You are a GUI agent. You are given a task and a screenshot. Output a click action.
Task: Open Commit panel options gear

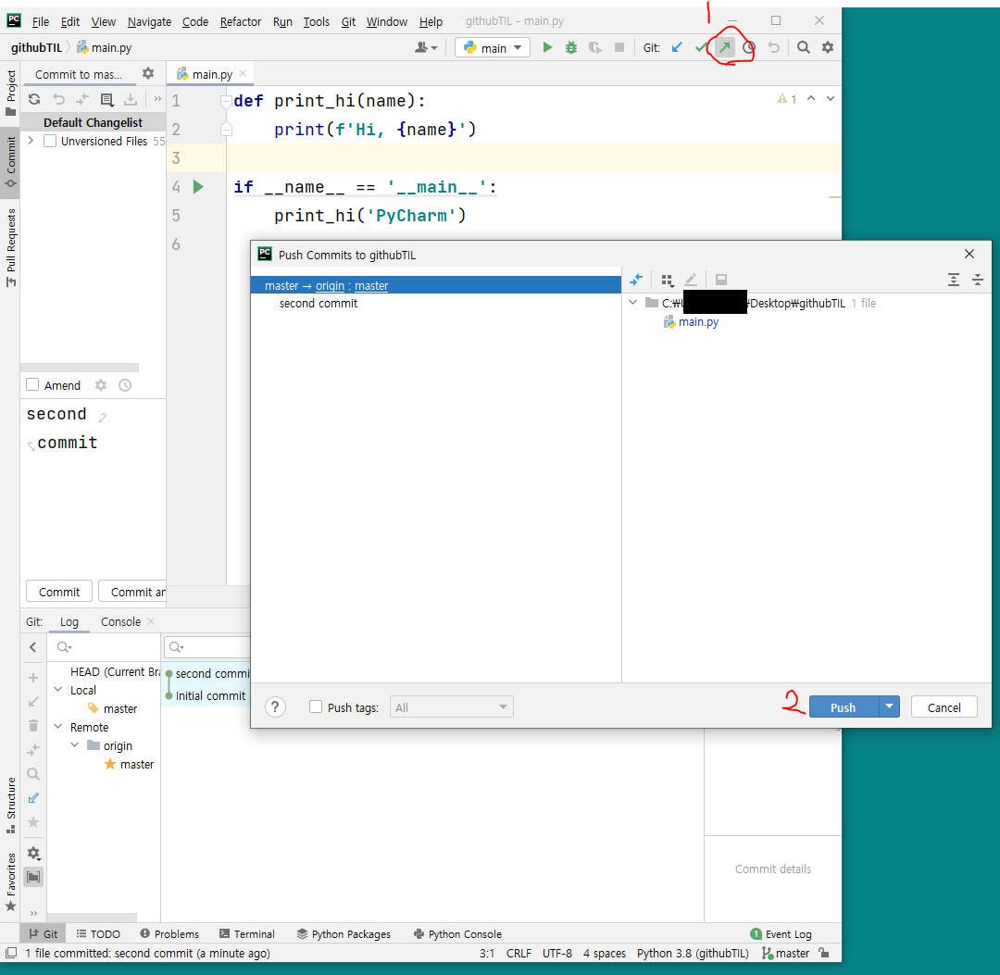148,73
